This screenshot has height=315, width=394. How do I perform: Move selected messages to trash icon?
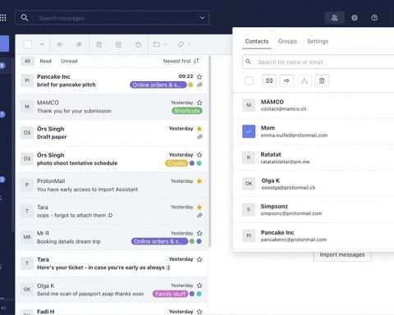click(98, 44)
